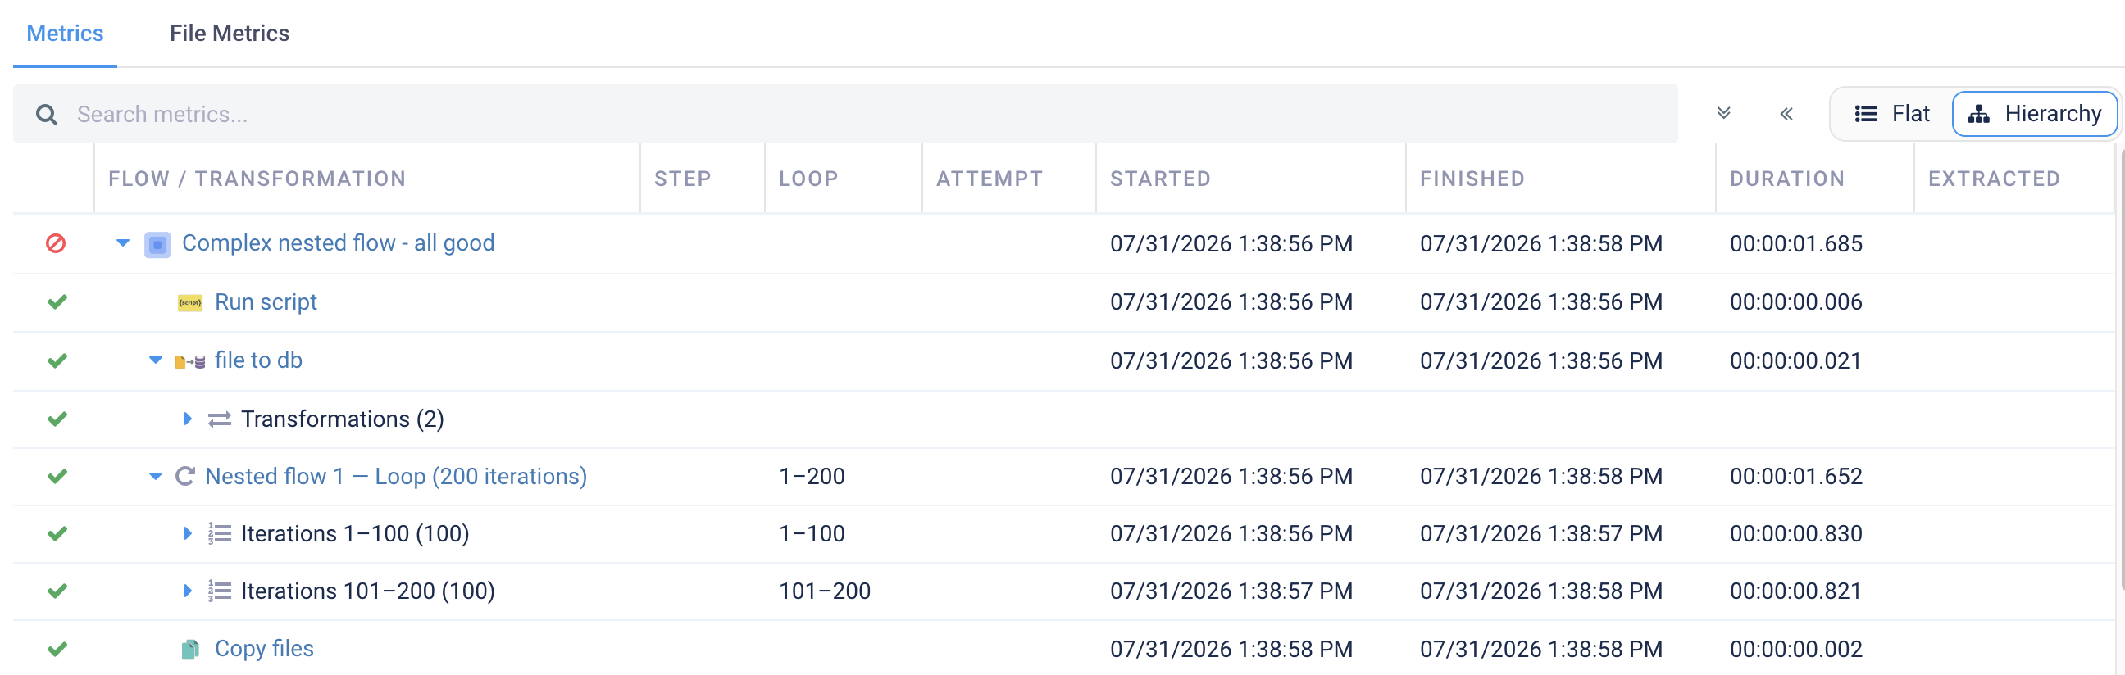This screenshot has height=675, width=2125.
Task: Focus the Search metrics input field
Action: [x=845, y=115]
